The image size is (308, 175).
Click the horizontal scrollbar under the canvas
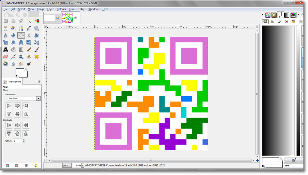point(151,160)
